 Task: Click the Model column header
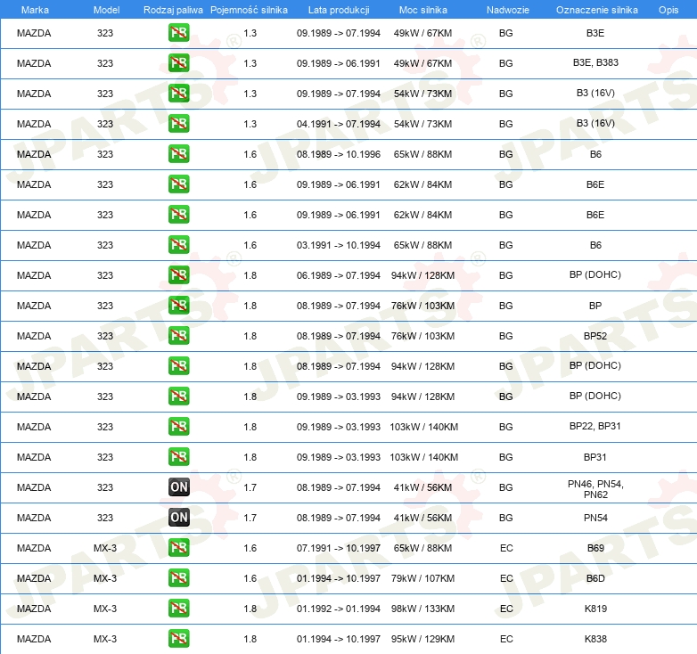(x=106, y=10)
